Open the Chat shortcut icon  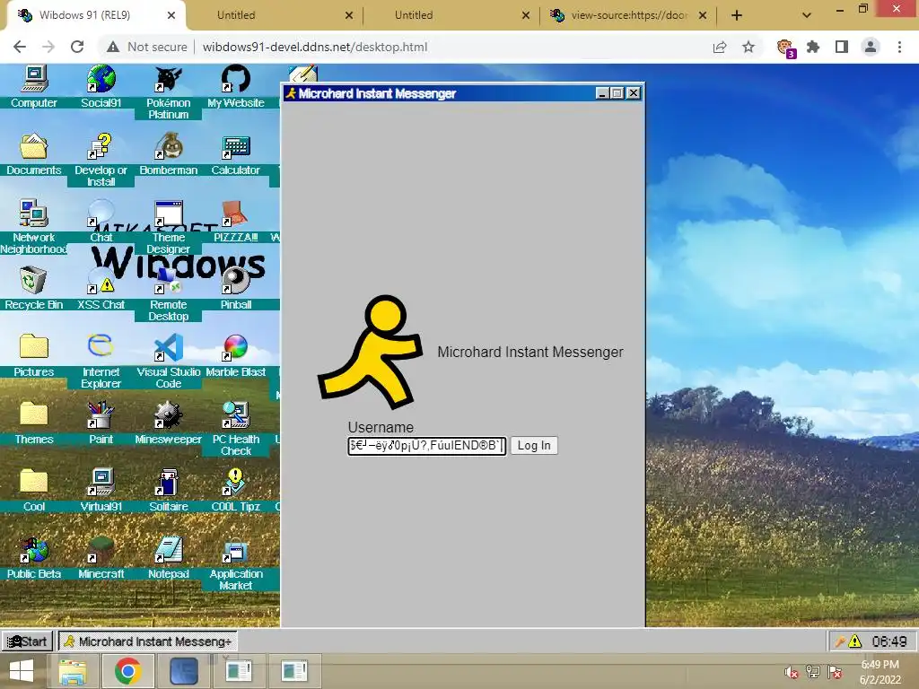pyautogui.click(x=101, y=214)
